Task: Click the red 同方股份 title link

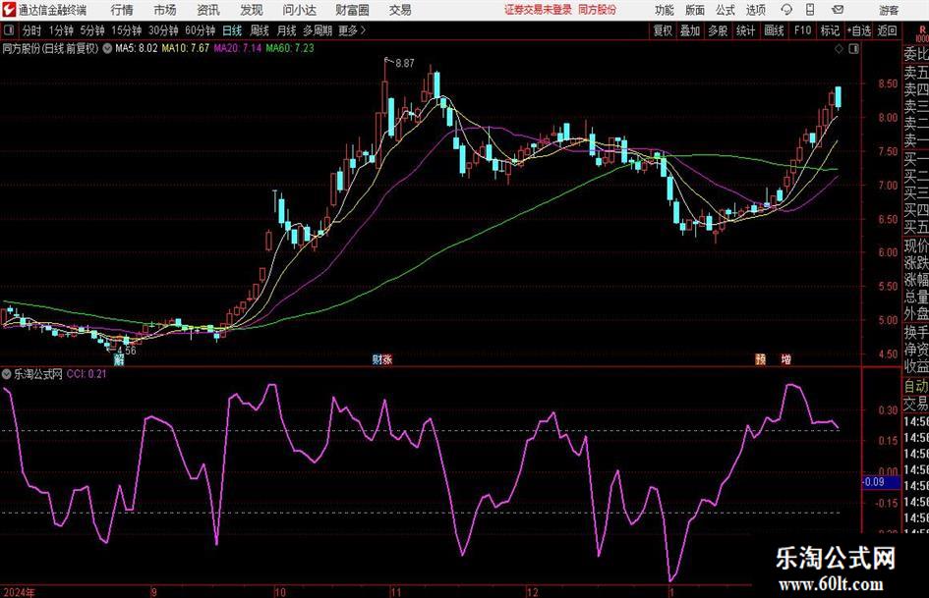Action: click(598, 10)
